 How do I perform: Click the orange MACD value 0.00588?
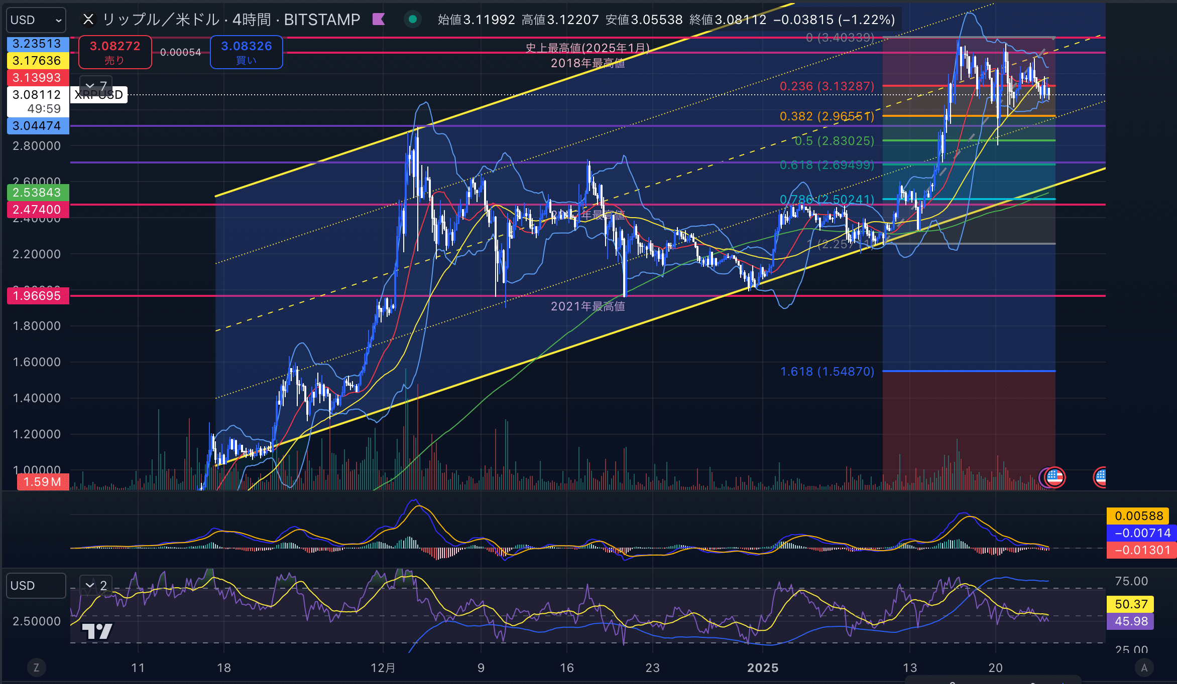click(x=1138, y=516)
